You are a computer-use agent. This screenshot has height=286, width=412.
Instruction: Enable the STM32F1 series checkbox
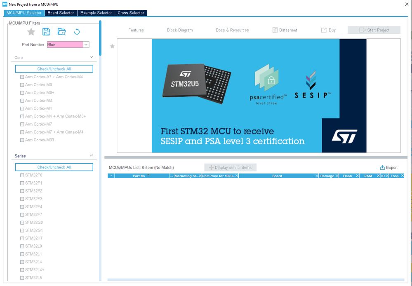pos(22,183)
